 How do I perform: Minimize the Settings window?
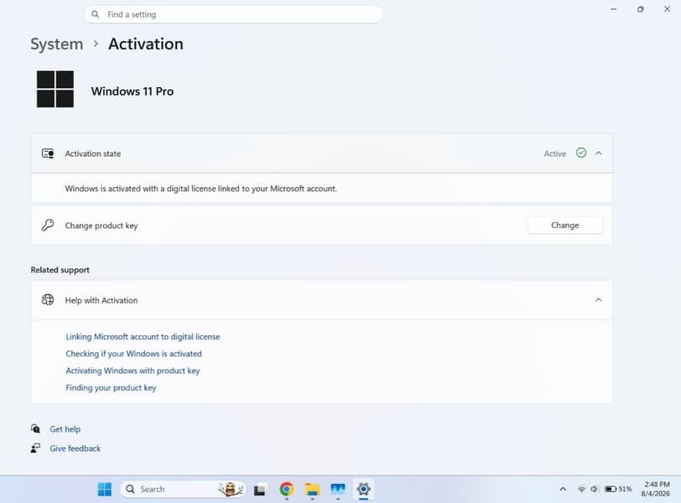614,9
